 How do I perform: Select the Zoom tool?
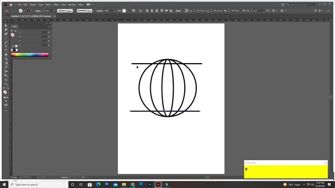coord(6,84)
